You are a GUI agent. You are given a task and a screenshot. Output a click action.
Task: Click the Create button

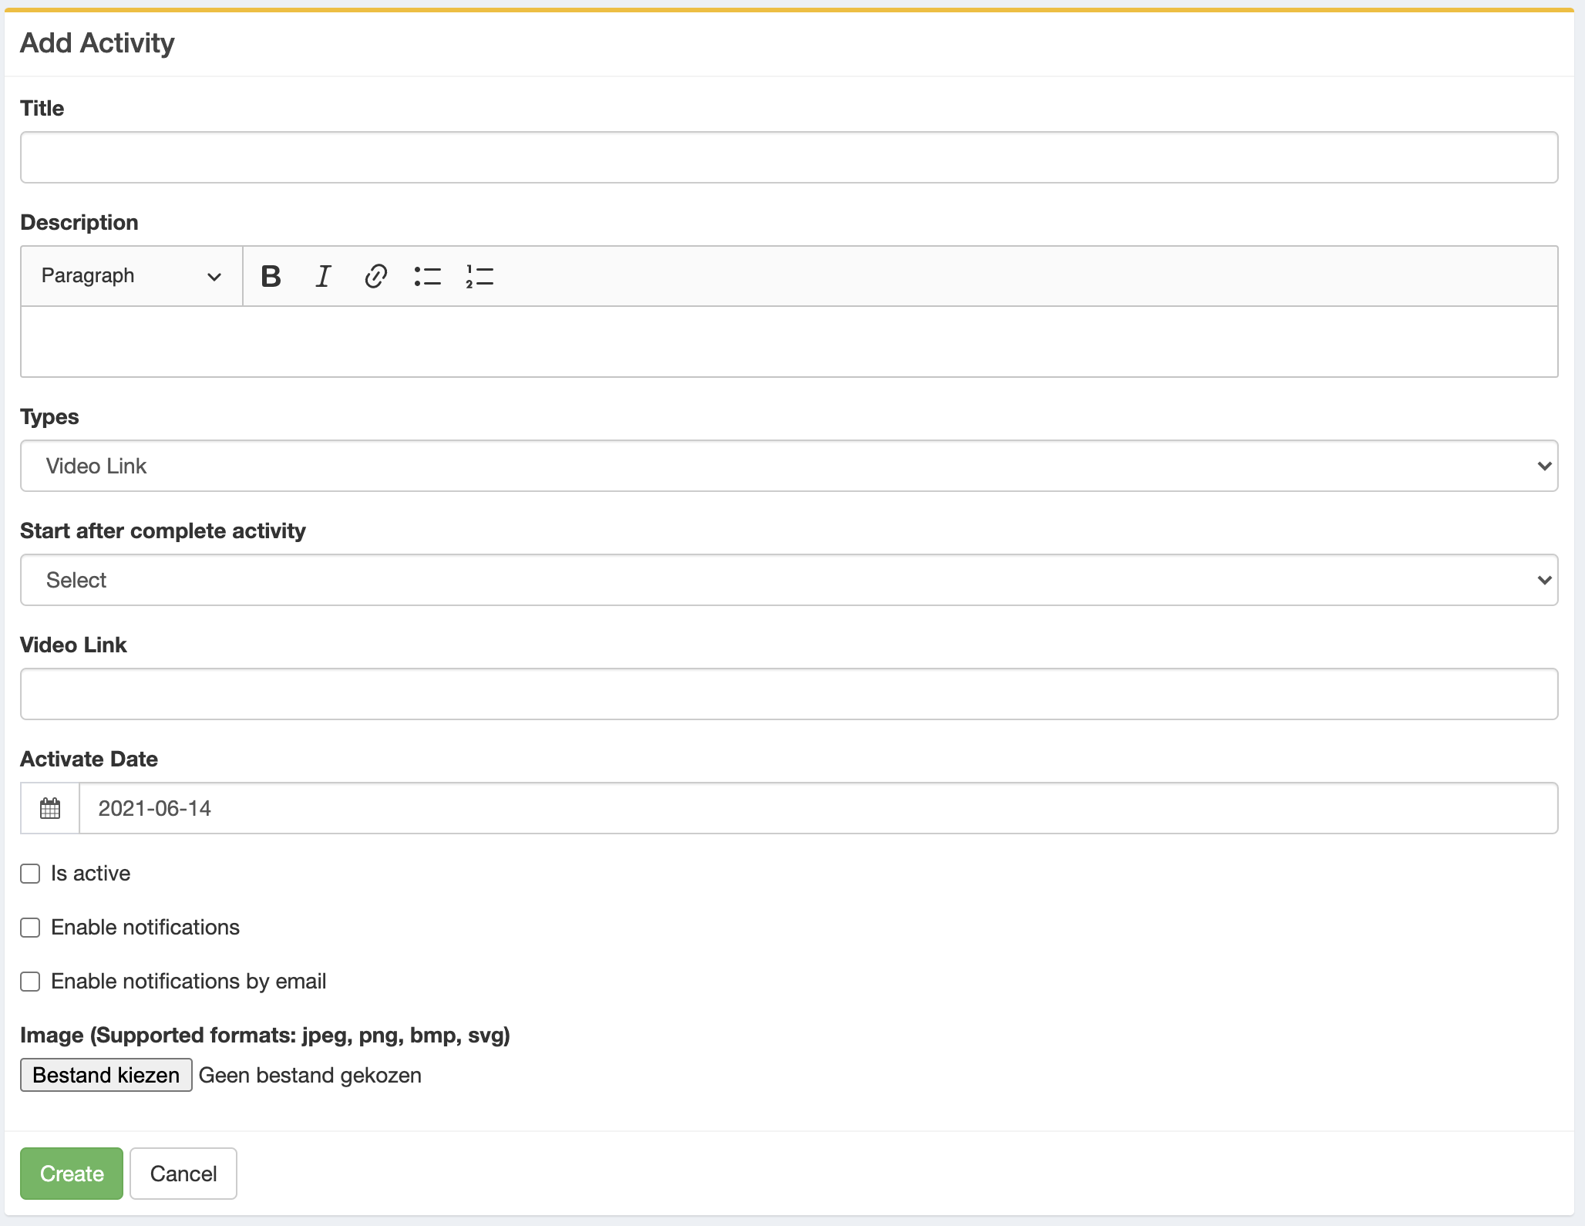point(72,1174)
